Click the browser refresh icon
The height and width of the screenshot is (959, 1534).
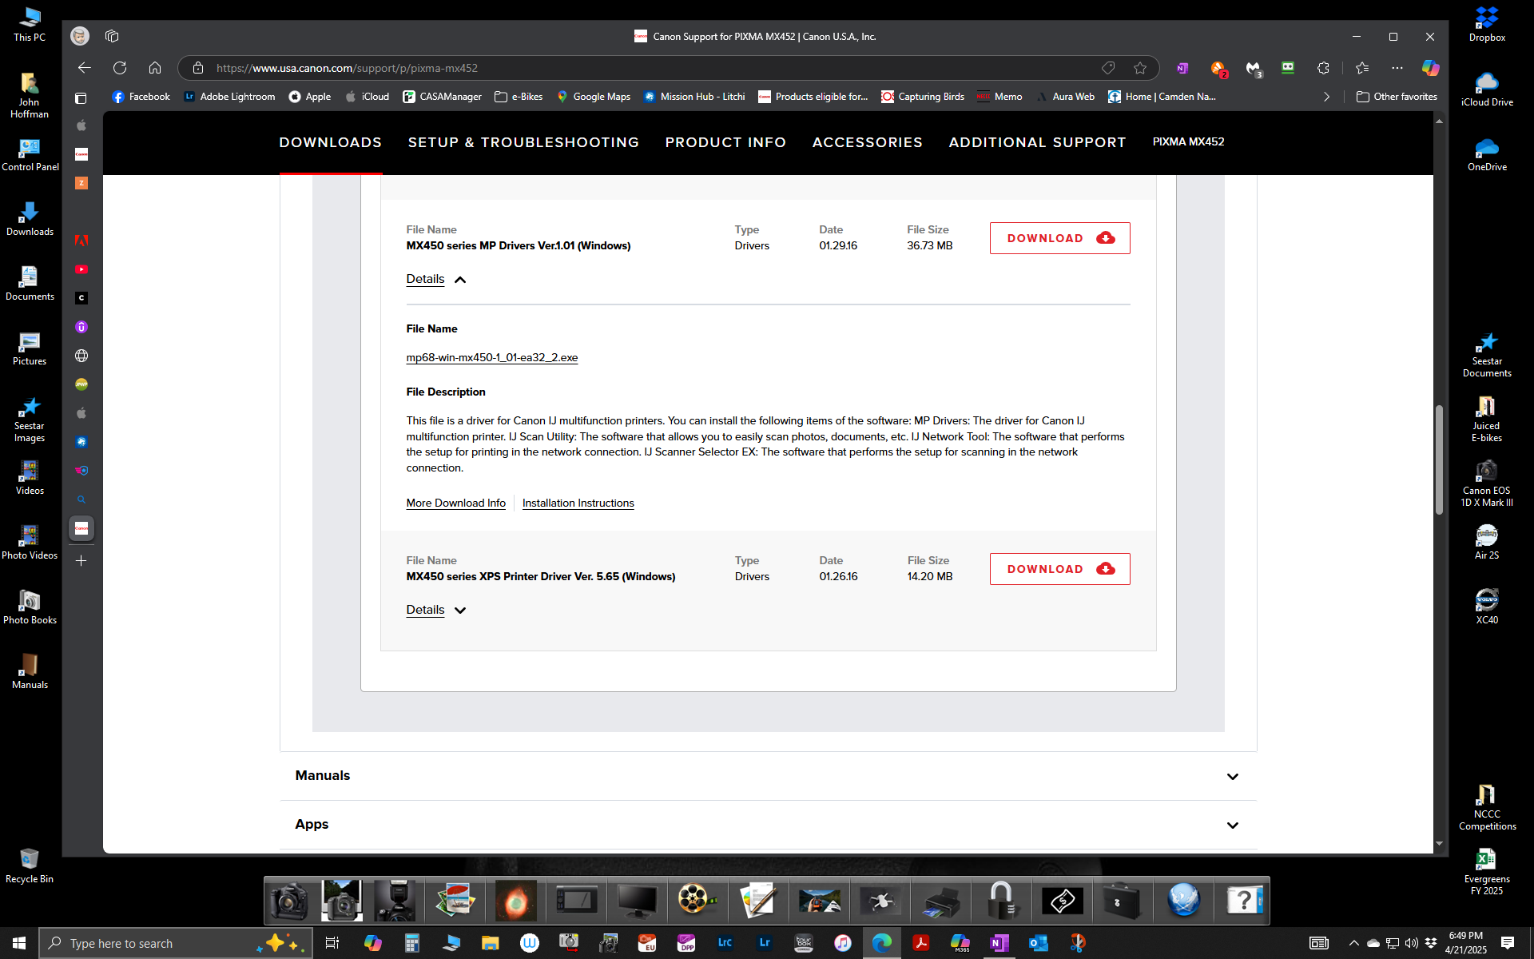point(120,68)
